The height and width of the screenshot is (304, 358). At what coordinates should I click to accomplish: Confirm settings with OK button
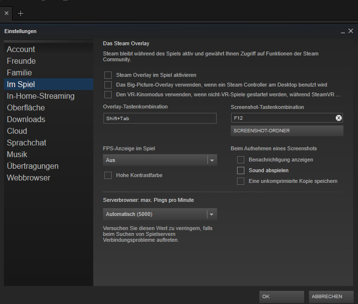(282, 297)
